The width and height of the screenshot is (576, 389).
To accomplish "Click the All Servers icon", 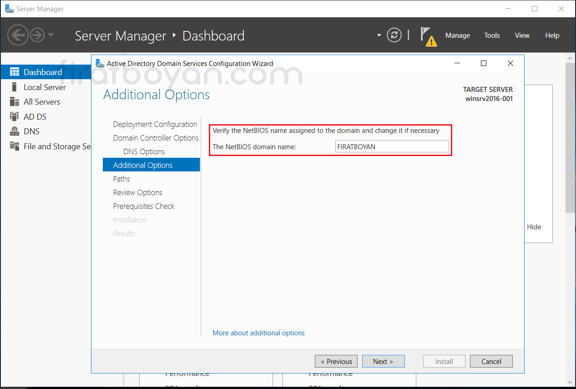I will pyautogui.click(x=14, y=101).
